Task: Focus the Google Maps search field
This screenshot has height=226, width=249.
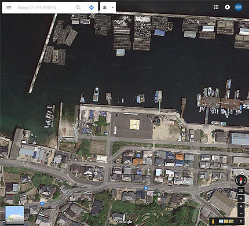Action: pyautogui.click(x=45, y=8)
